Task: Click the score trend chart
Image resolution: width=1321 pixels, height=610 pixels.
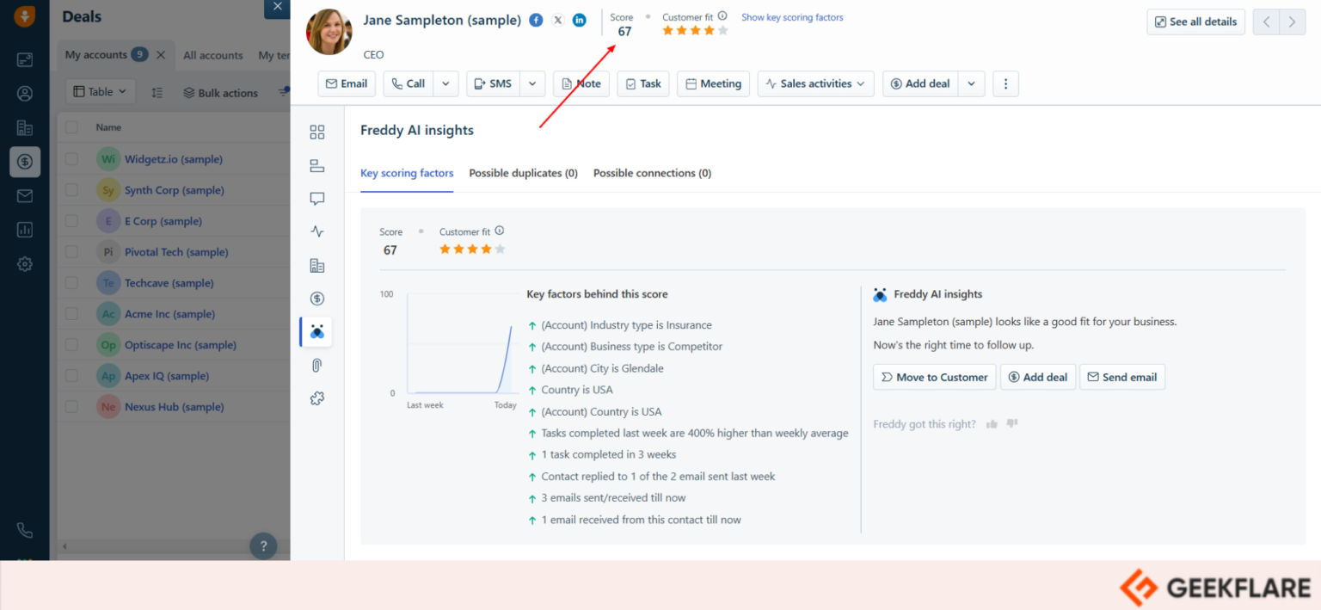Action: 462,344
